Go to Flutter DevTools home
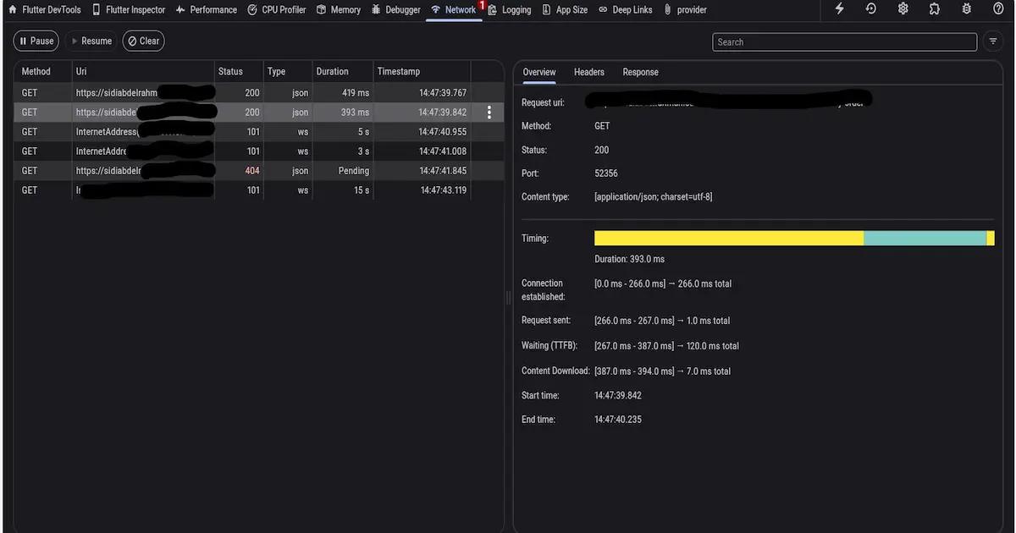The width and height of the screenshot is (1016, 533). 44,10
